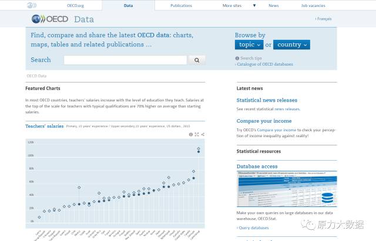
Task: Click the Search tips info icon
Action: coord(237,58)
